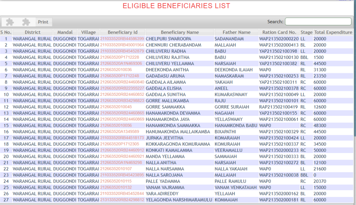This screenshot has width=356, height=205.
Task: Select name KOKKARAGONDA KOMURAMMA
Action: (x=178, y=144)
